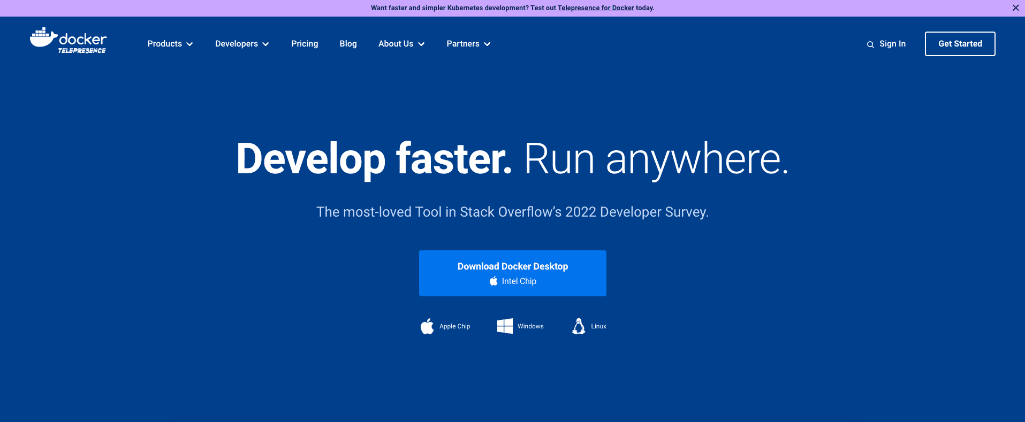Expand the Developers menu chevron
This screenshot has height=422, width=1025.
[265, 44]
